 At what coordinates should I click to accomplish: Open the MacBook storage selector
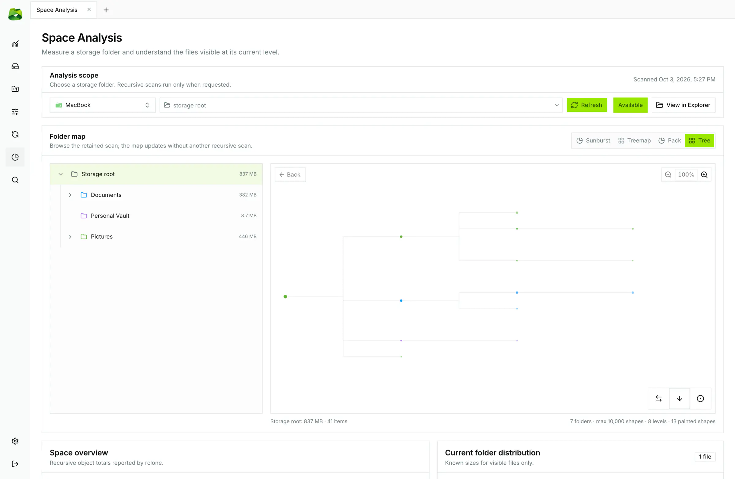click(x=103, y=105)
